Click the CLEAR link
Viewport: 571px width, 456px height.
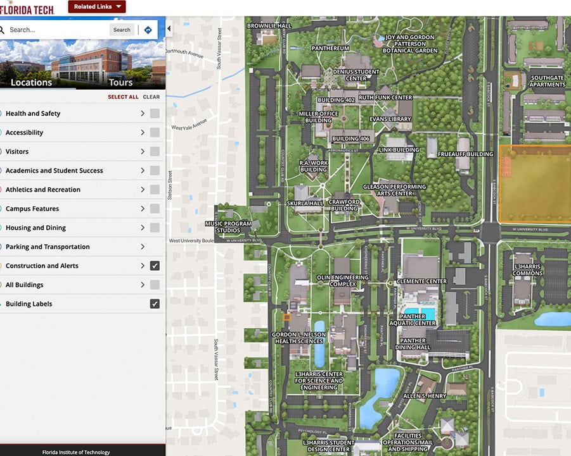click(151, 97)
